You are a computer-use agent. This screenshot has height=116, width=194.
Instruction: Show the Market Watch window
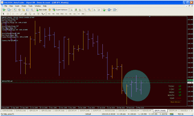tap(15, 10)
